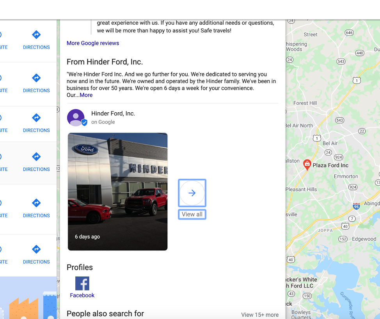Click View 15+ more link
Viewport: 380px width, 319px height.
(x=260, y=315)
